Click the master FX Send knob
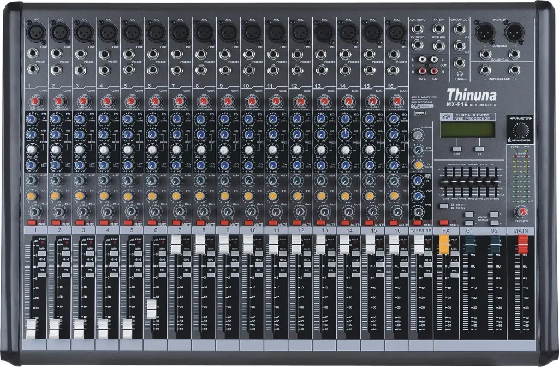The image size is (559, 367). (417, 165)
